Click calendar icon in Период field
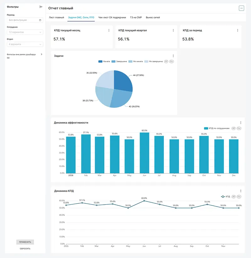Image resolution: width=251 pixels, height=258 pixels. pos(40,20)
